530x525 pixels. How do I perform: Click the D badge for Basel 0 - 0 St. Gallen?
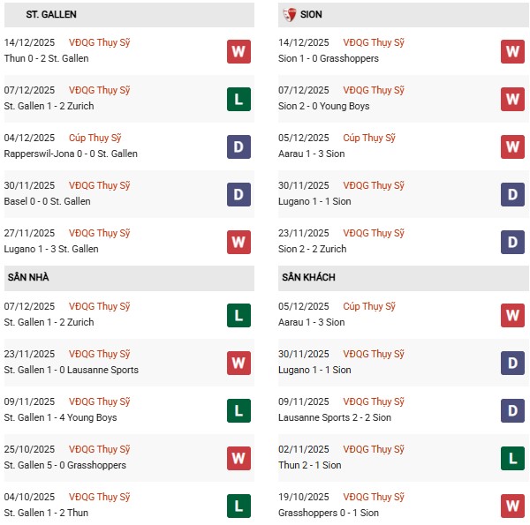(238, 194)
